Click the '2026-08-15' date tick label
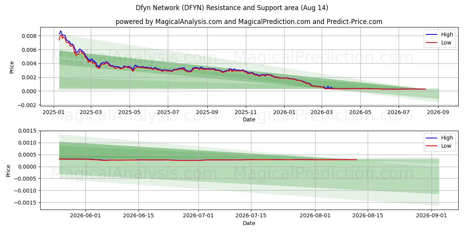Screen dimensions: 464x232 [368, 215]
